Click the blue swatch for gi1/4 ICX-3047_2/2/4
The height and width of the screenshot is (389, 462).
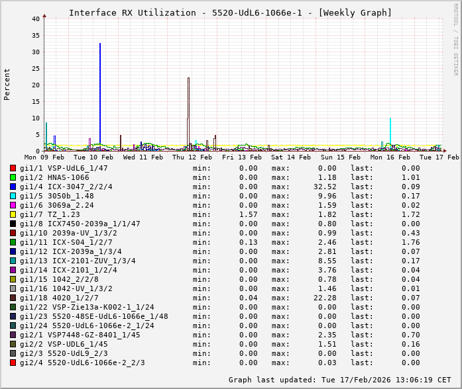13,187
